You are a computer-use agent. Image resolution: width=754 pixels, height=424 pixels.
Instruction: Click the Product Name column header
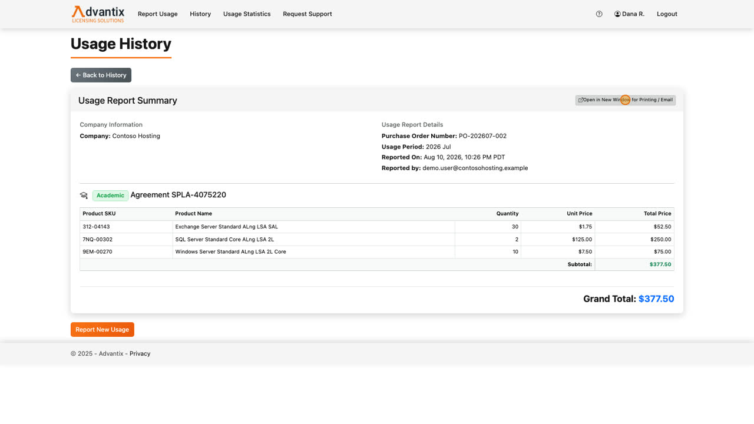193,214
